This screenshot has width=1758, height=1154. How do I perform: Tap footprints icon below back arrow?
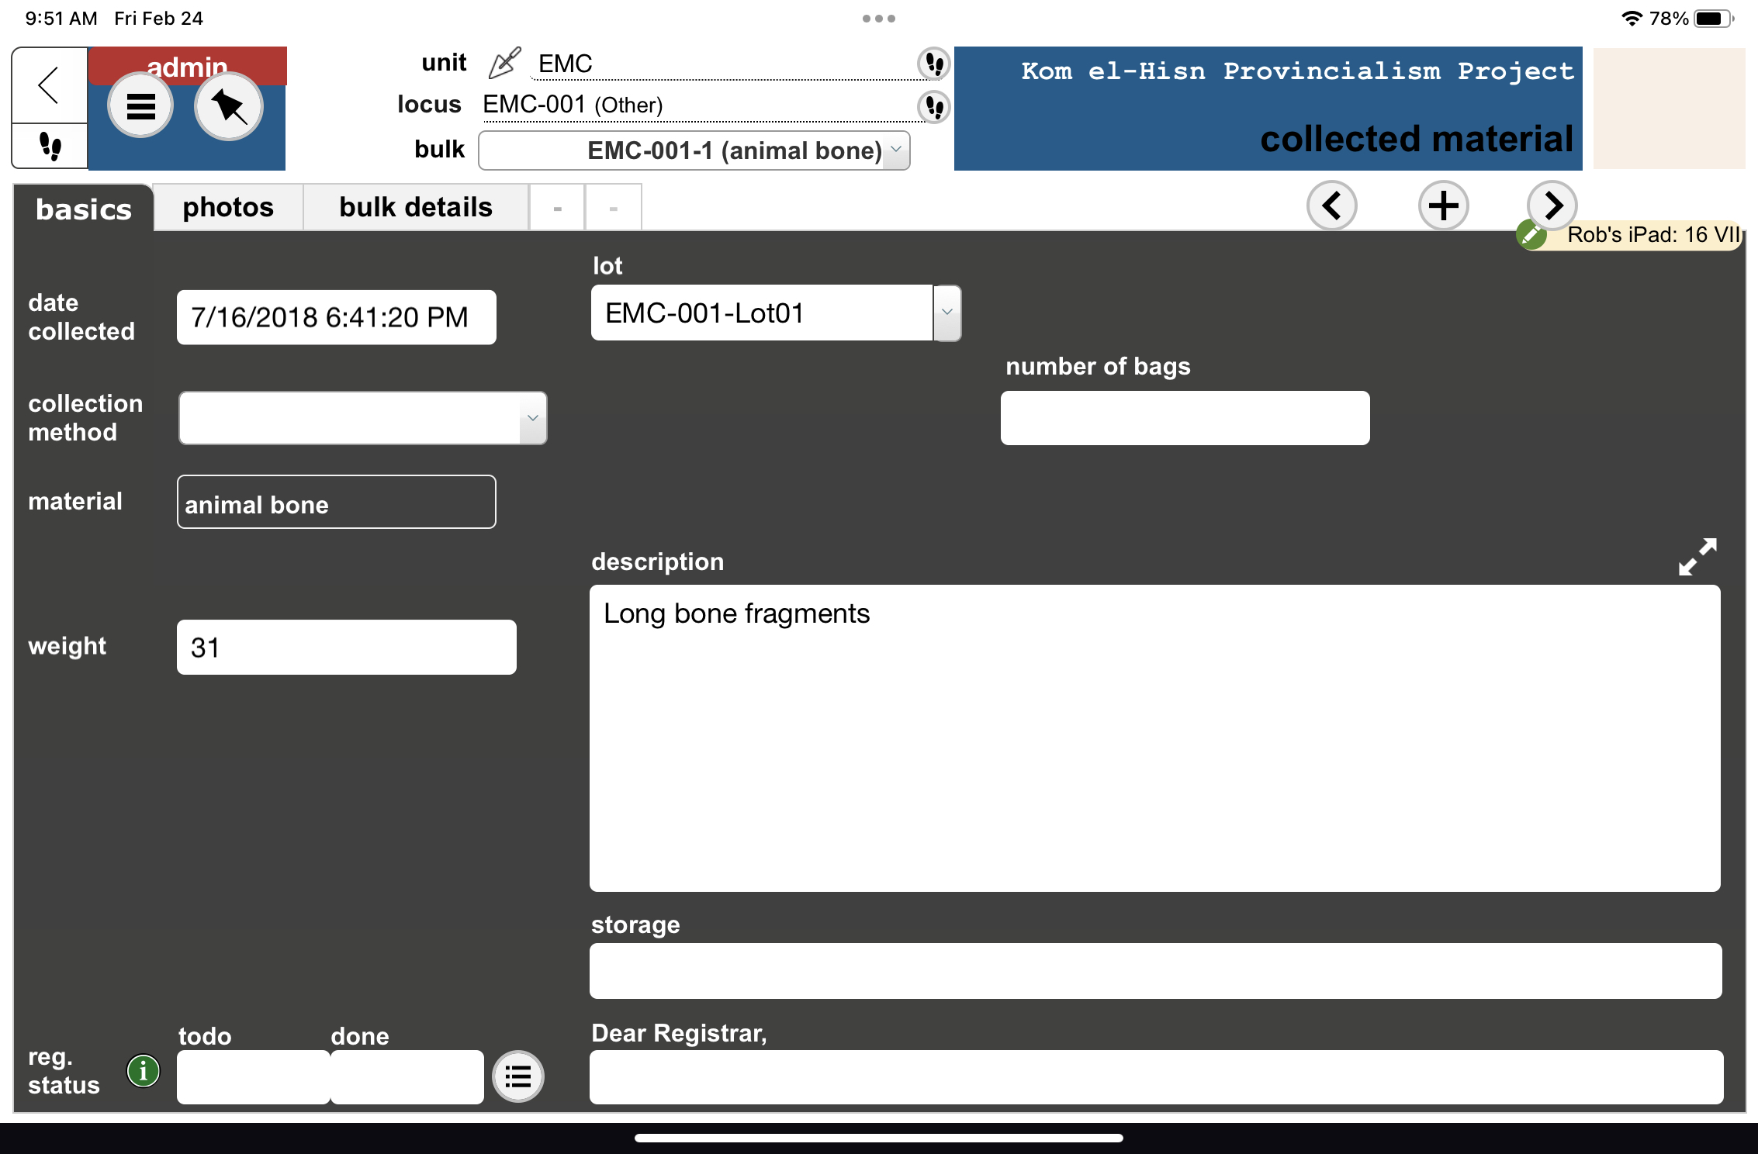point(50,146)
